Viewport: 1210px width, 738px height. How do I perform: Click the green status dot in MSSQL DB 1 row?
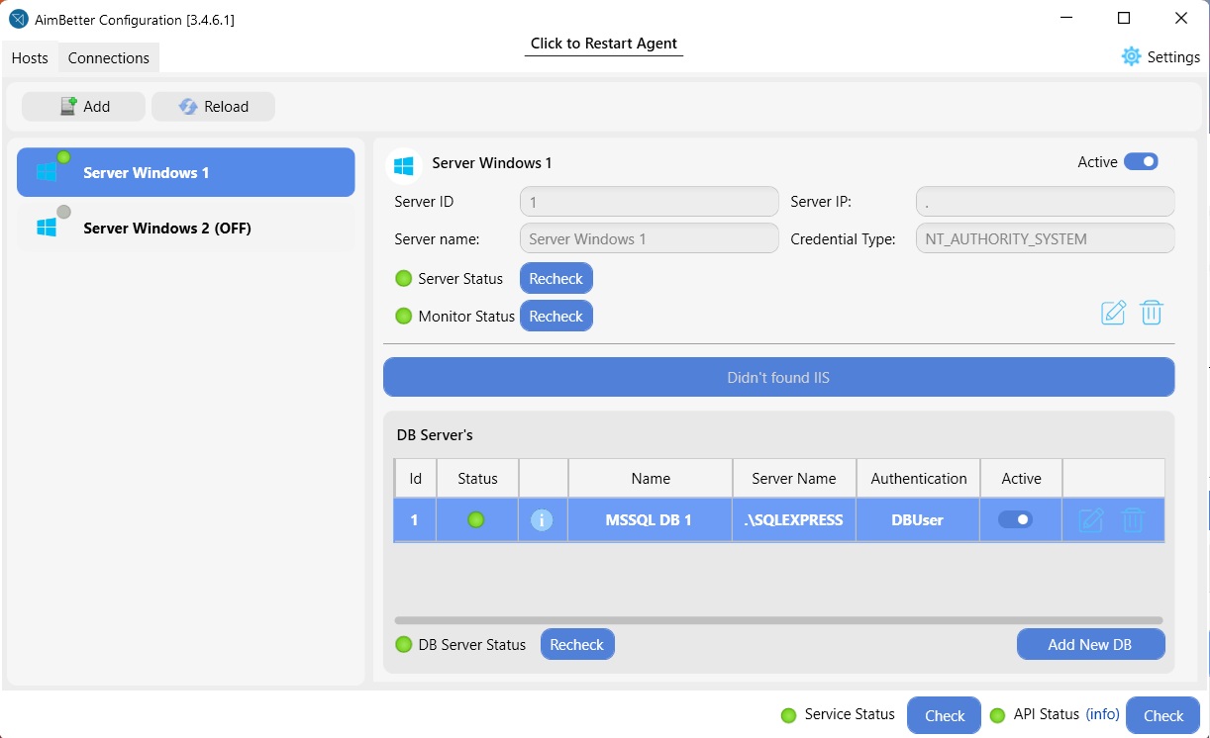[476, 519]
